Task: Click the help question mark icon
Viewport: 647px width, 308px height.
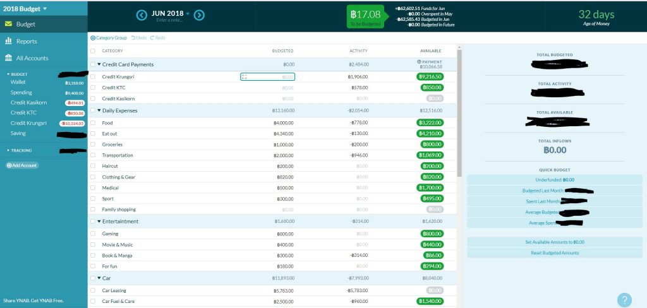Action: tap(624, 300)
